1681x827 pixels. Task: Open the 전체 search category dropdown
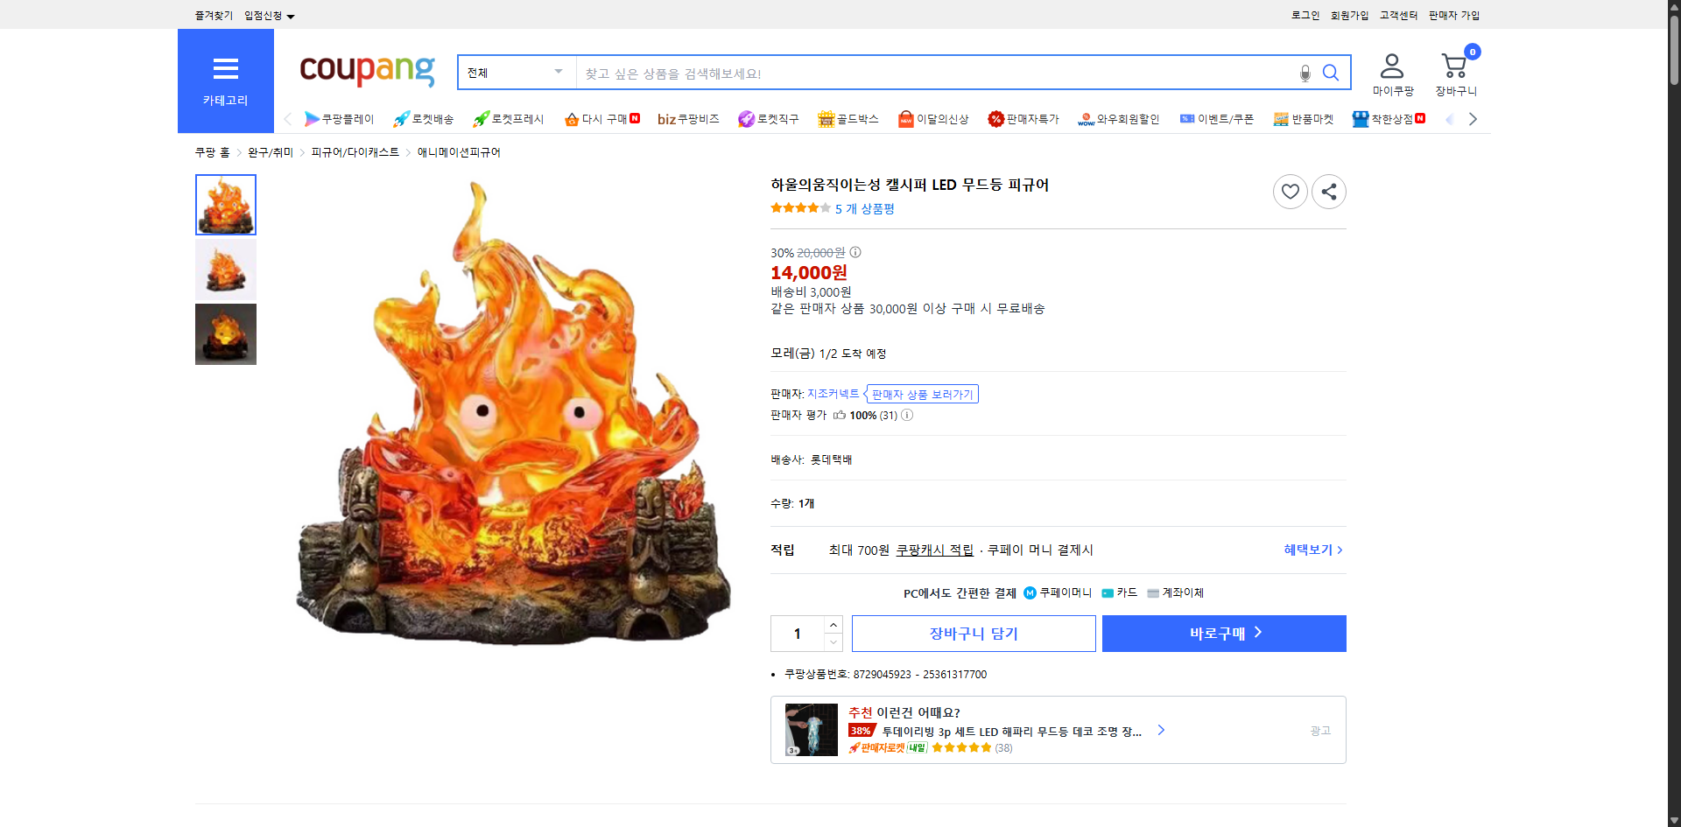[516, 73]
